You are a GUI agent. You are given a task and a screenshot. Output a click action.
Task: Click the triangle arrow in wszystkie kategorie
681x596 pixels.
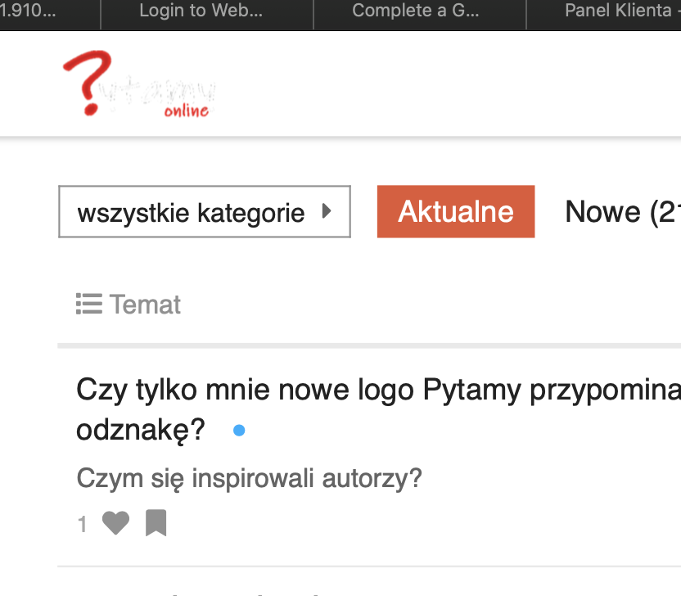[327, 211]
